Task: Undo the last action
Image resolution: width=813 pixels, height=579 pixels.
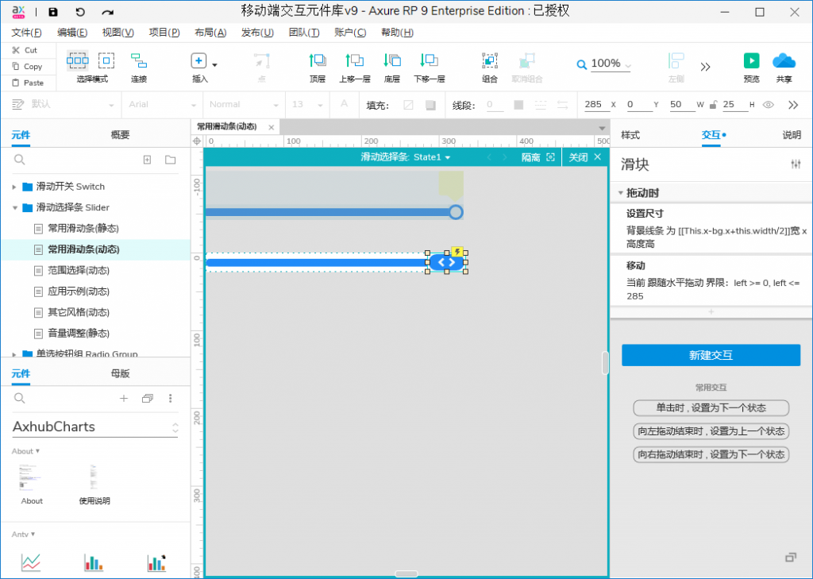Action: pyautogui.click(x=80, y=11)
